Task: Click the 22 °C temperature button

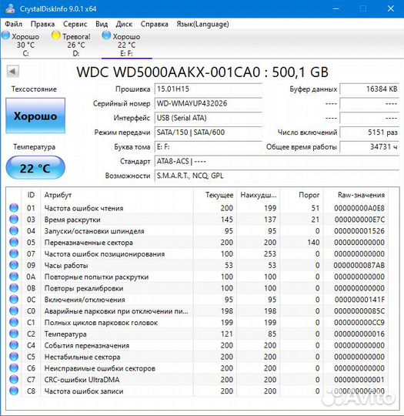Action: pos(35,168)
